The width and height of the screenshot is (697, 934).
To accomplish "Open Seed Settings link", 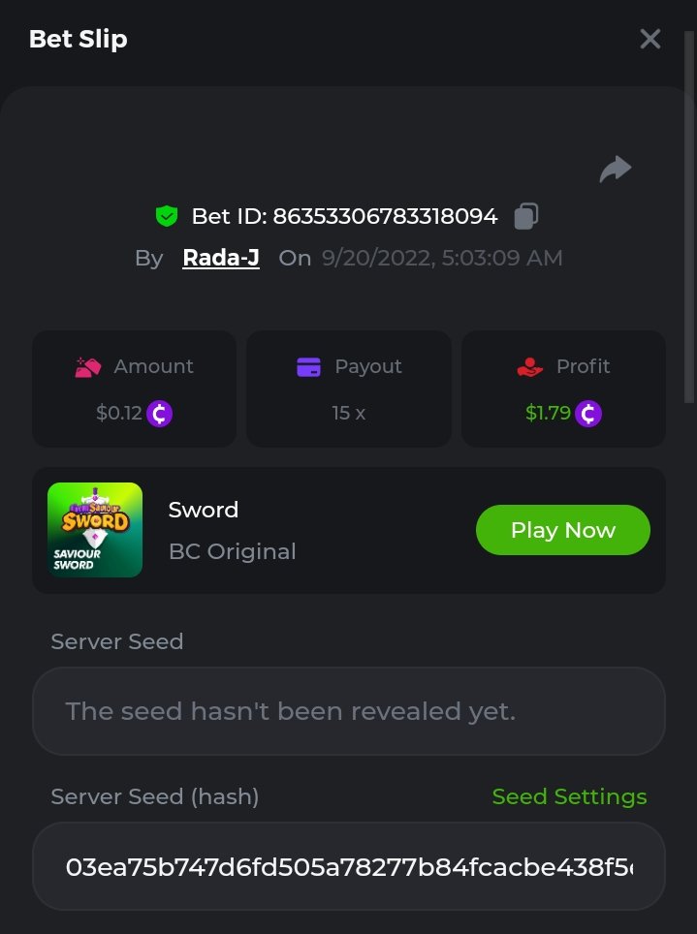I will (569, 796).
